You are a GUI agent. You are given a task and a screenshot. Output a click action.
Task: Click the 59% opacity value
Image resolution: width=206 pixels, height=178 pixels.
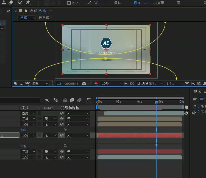pyautogui.click(x=23, y=130)
